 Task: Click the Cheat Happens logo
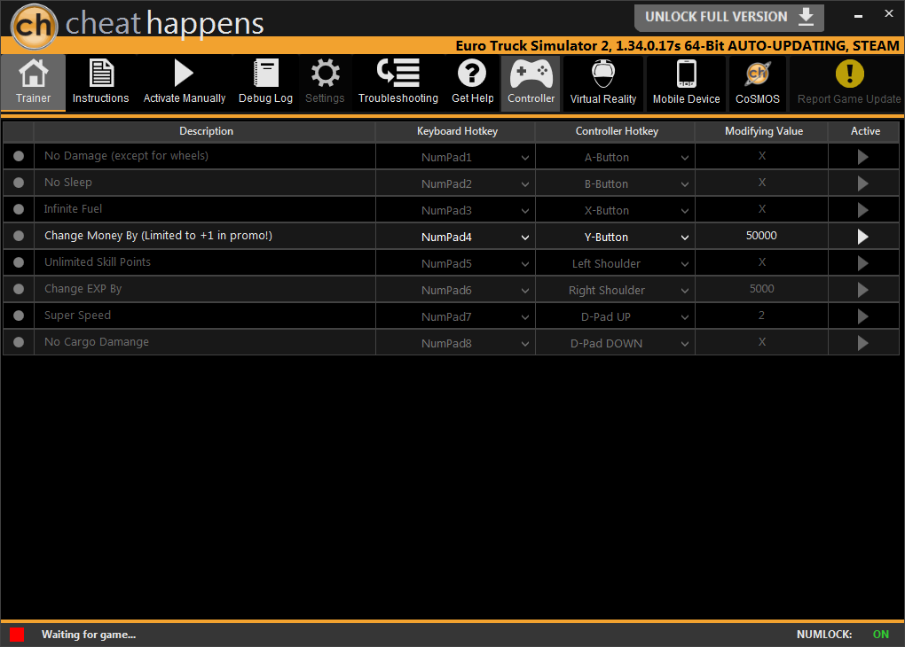pyautogui.click(x=34, y=26)
